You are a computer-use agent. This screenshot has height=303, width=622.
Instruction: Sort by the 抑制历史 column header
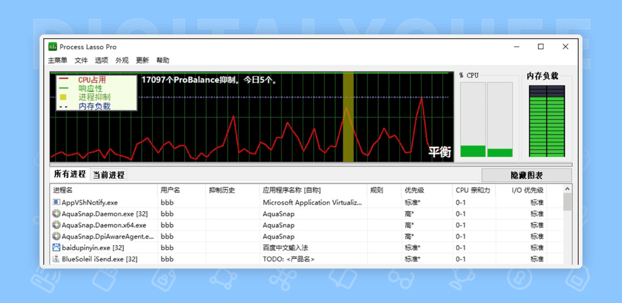coord(232,190)
